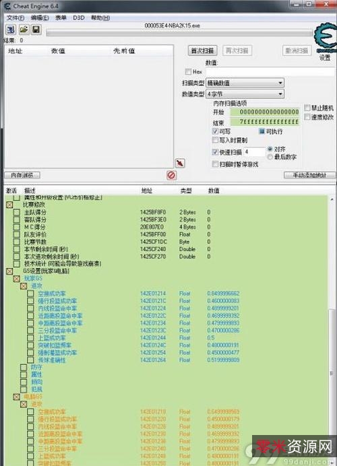Enable the 速度修改 checkbox
This screenshot has height=466, width=337.
[307, 117]
